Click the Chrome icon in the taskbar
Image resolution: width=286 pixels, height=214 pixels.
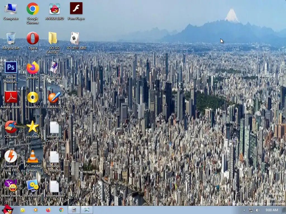click(x=61, y=210)
